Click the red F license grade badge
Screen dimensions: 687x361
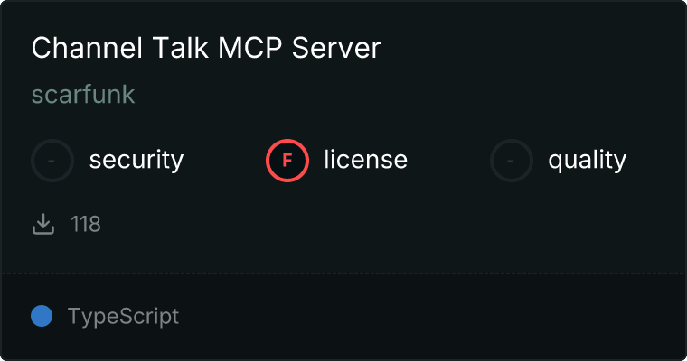click(x=287, y=161)
